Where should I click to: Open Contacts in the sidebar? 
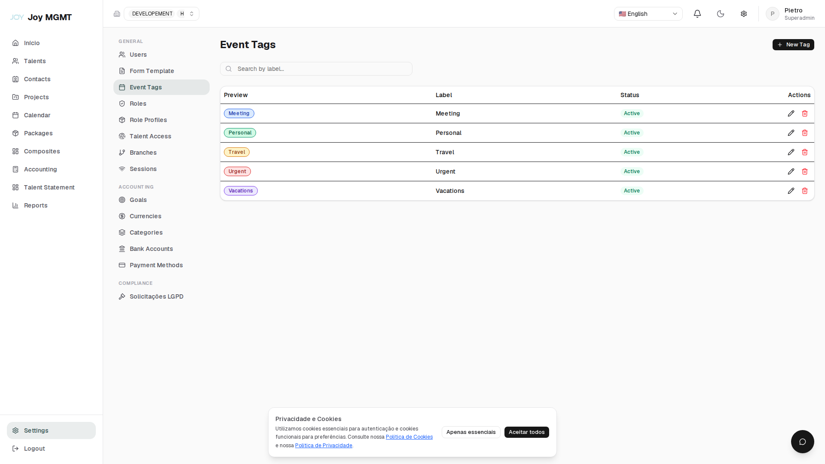[x=51, y=79]
